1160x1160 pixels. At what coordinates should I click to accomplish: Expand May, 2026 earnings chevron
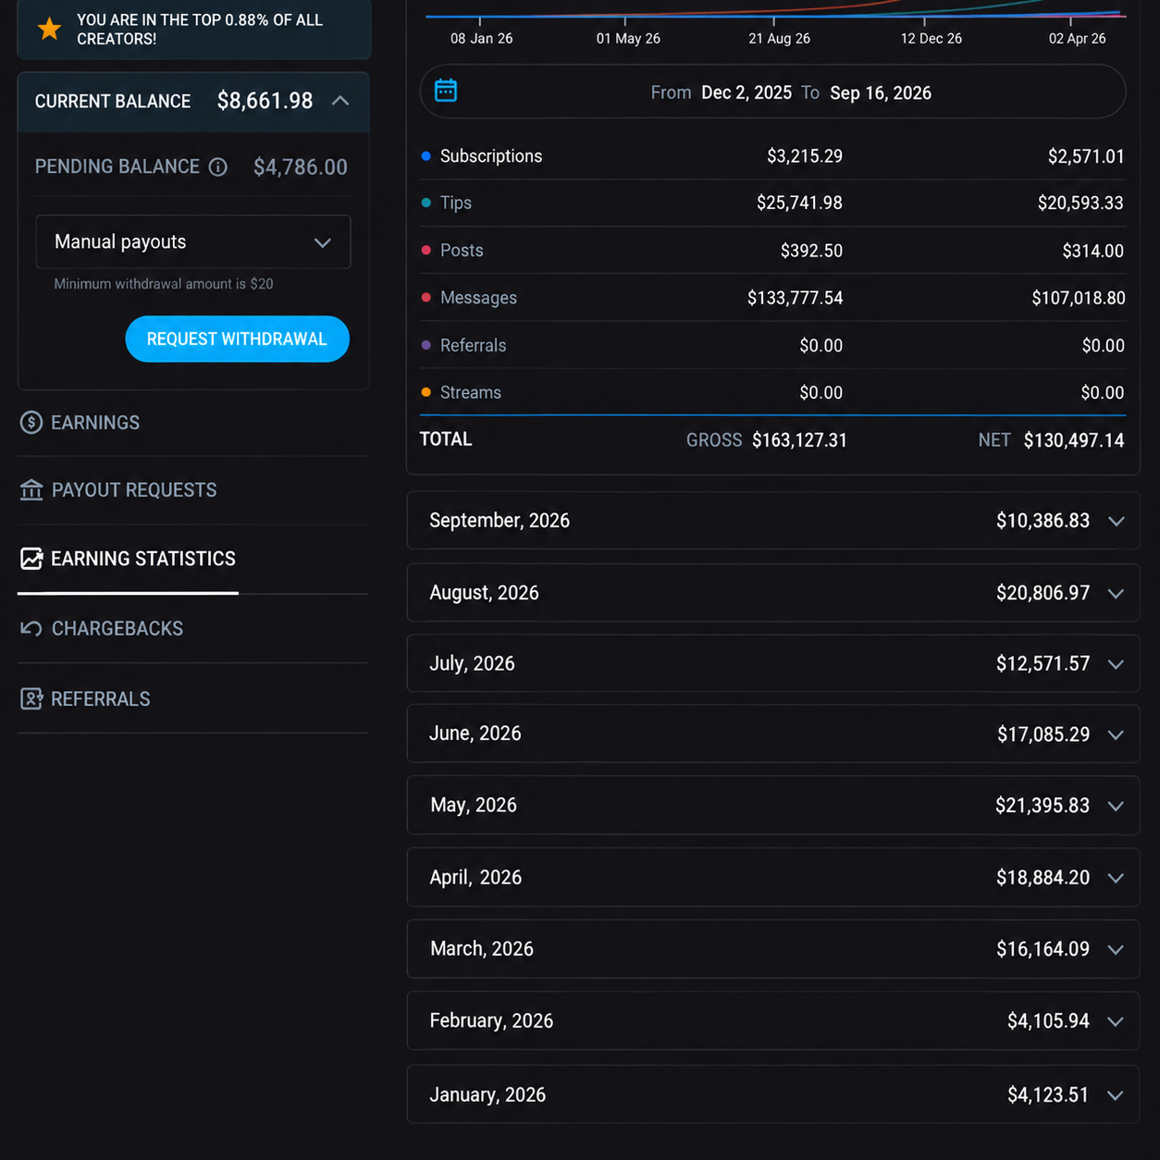click(x=1116, y=806)
